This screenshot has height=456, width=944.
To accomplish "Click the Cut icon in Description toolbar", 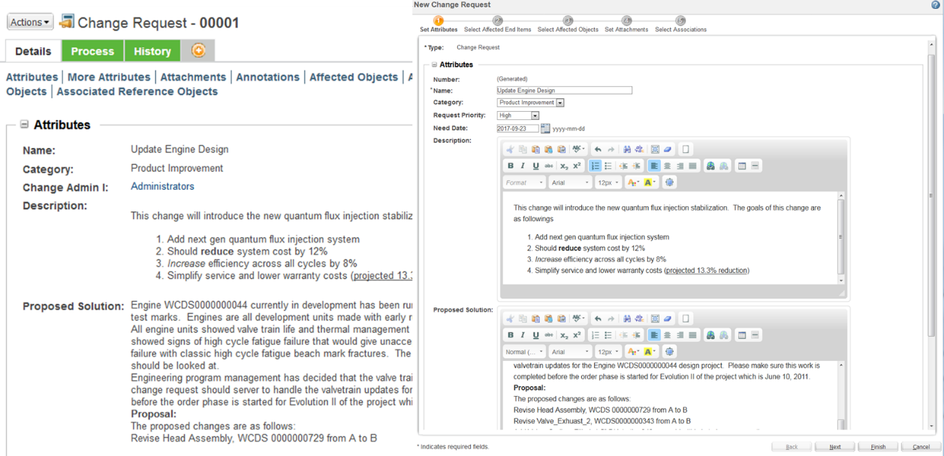I will 511,149.
